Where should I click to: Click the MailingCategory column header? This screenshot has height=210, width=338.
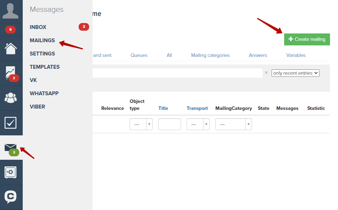(x=234, y=108)
